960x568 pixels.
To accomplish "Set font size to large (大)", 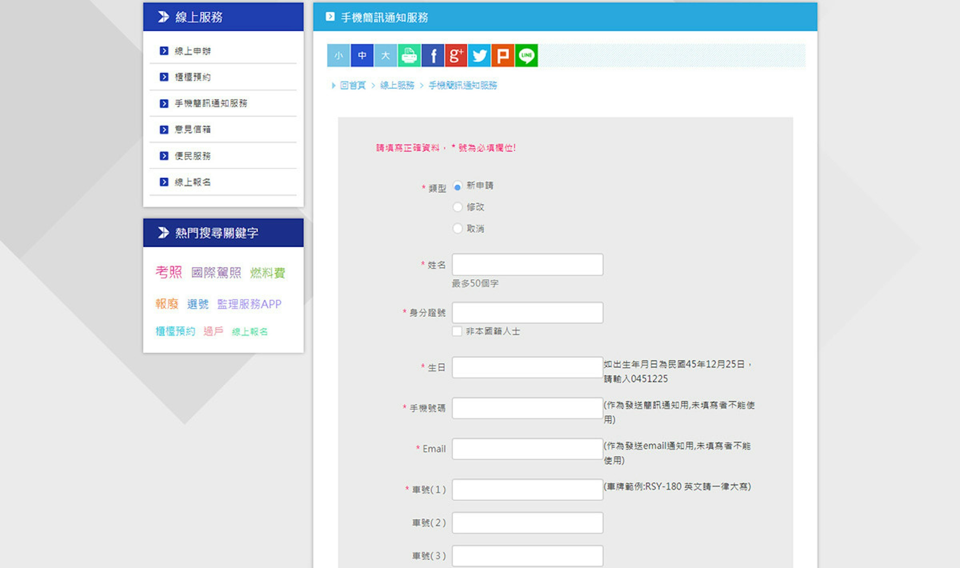I will [x=386, y=55].
